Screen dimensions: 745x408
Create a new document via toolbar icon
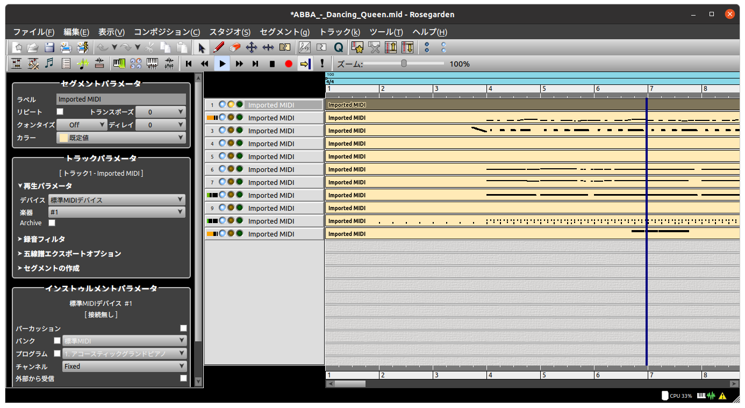point(17,47)
